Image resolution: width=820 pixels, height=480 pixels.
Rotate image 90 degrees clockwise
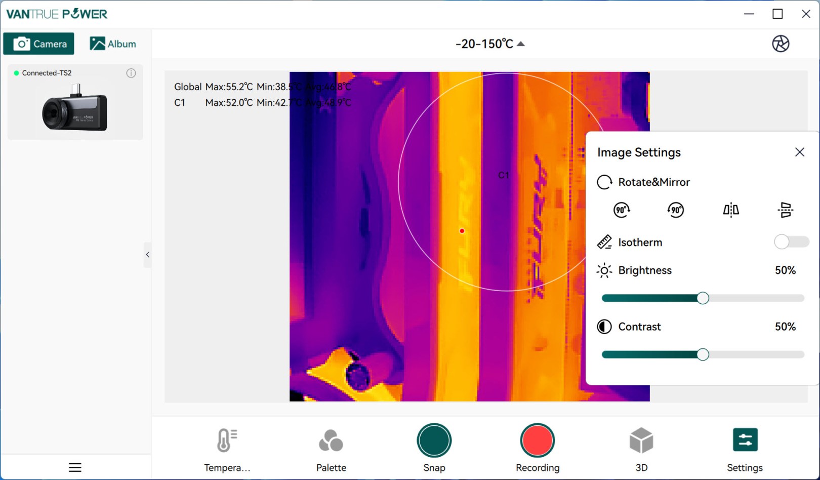(622, 210)
